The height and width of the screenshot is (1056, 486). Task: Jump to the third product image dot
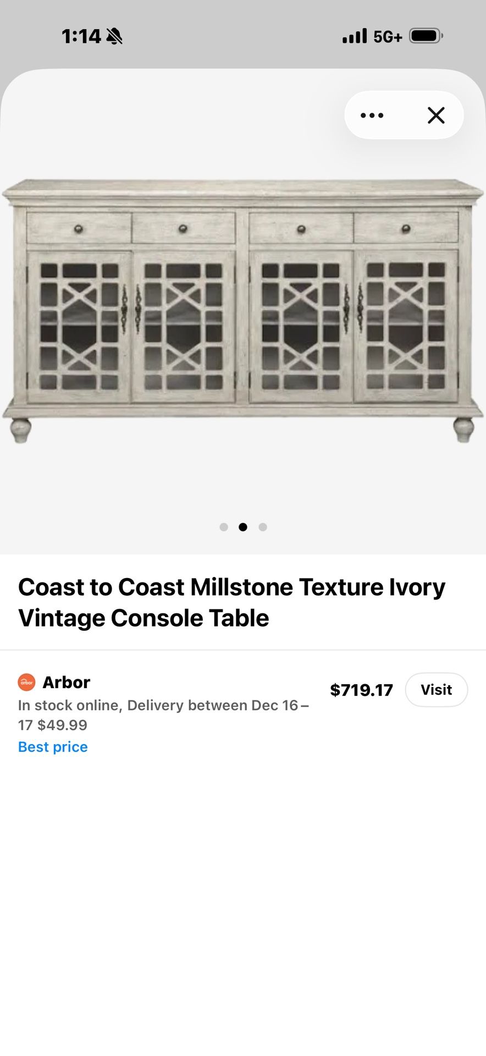click(263, 527)
